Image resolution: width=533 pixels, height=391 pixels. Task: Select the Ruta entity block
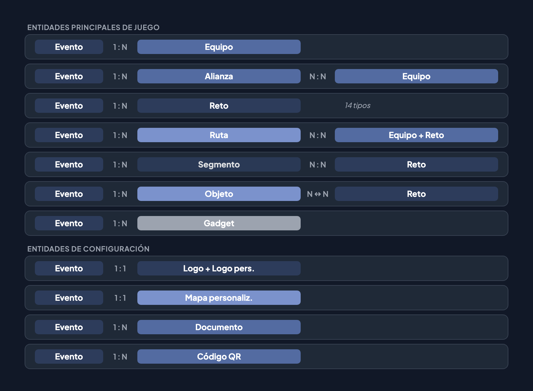[x=219, y=135]
